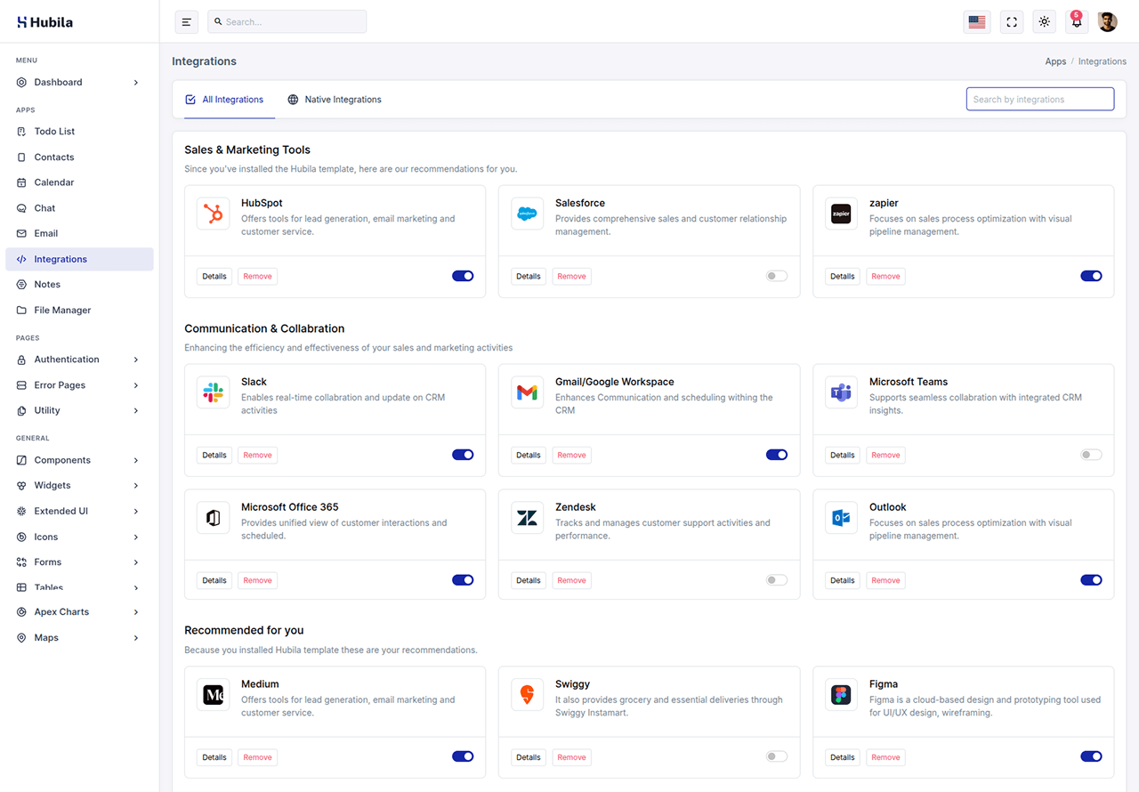Expand the Forms submenu
Viewport: 1139px width, 792px height.
pos(79,562)
